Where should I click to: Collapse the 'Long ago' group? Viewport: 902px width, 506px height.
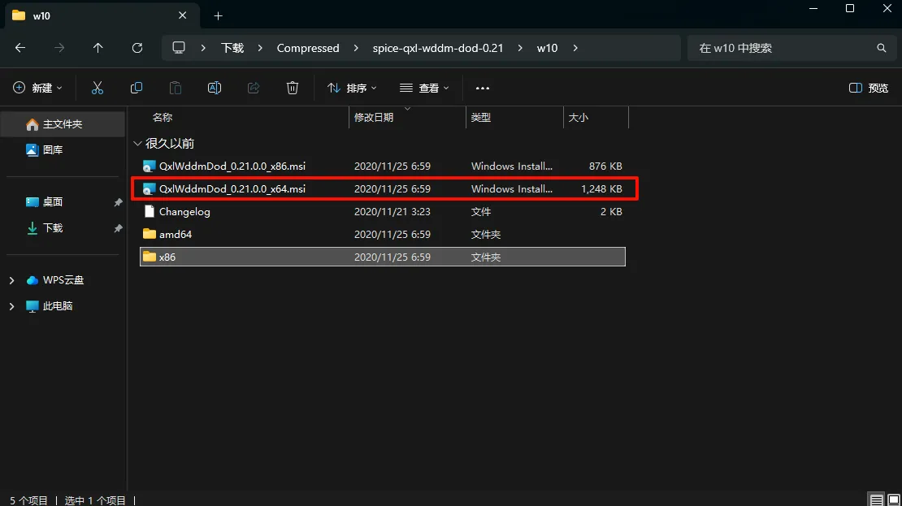pos(137,143)
